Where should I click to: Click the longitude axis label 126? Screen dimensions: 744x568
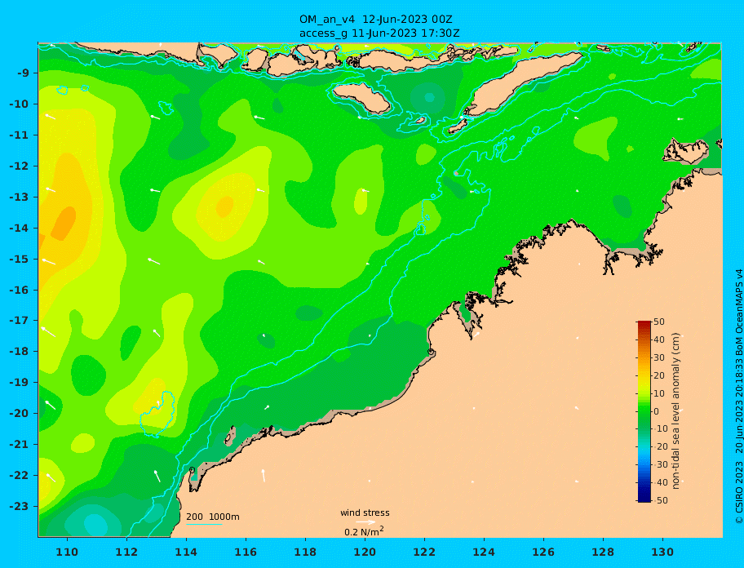(543, 552)
